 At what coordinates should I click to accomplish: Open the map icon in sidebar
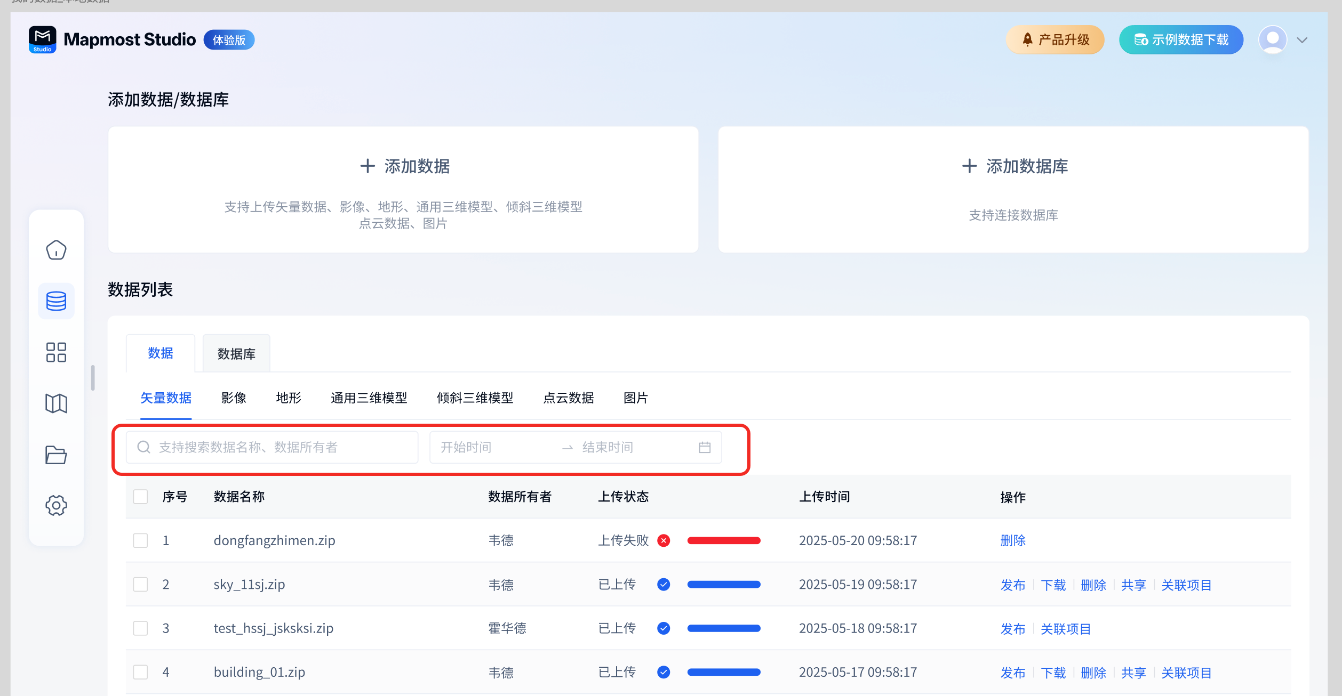click(56, 403)
